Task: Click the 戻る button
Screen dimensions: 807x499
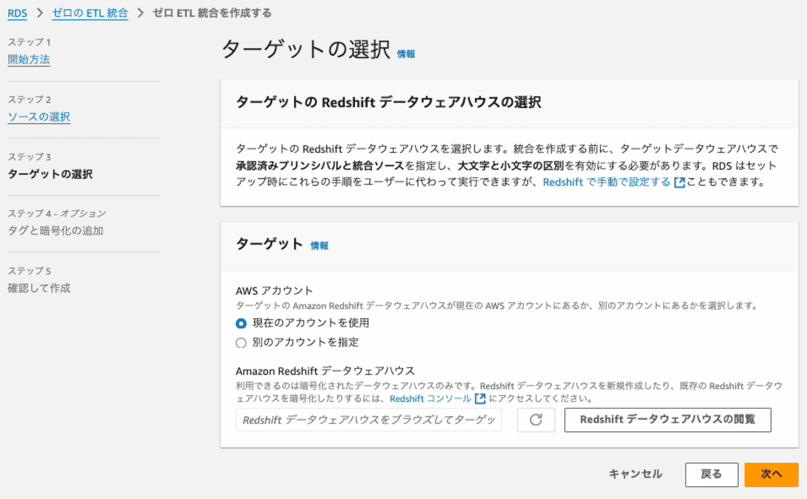Action: [x=711, y=474]
